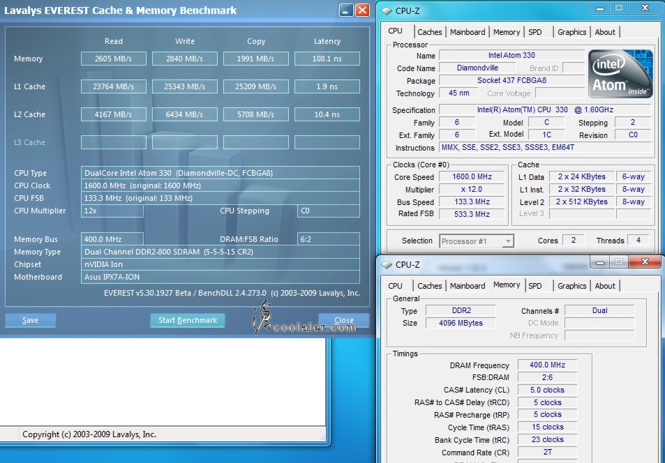Click the Technology value 45 nm
This screenshot has height=463, width=665.
click(458, 93)
